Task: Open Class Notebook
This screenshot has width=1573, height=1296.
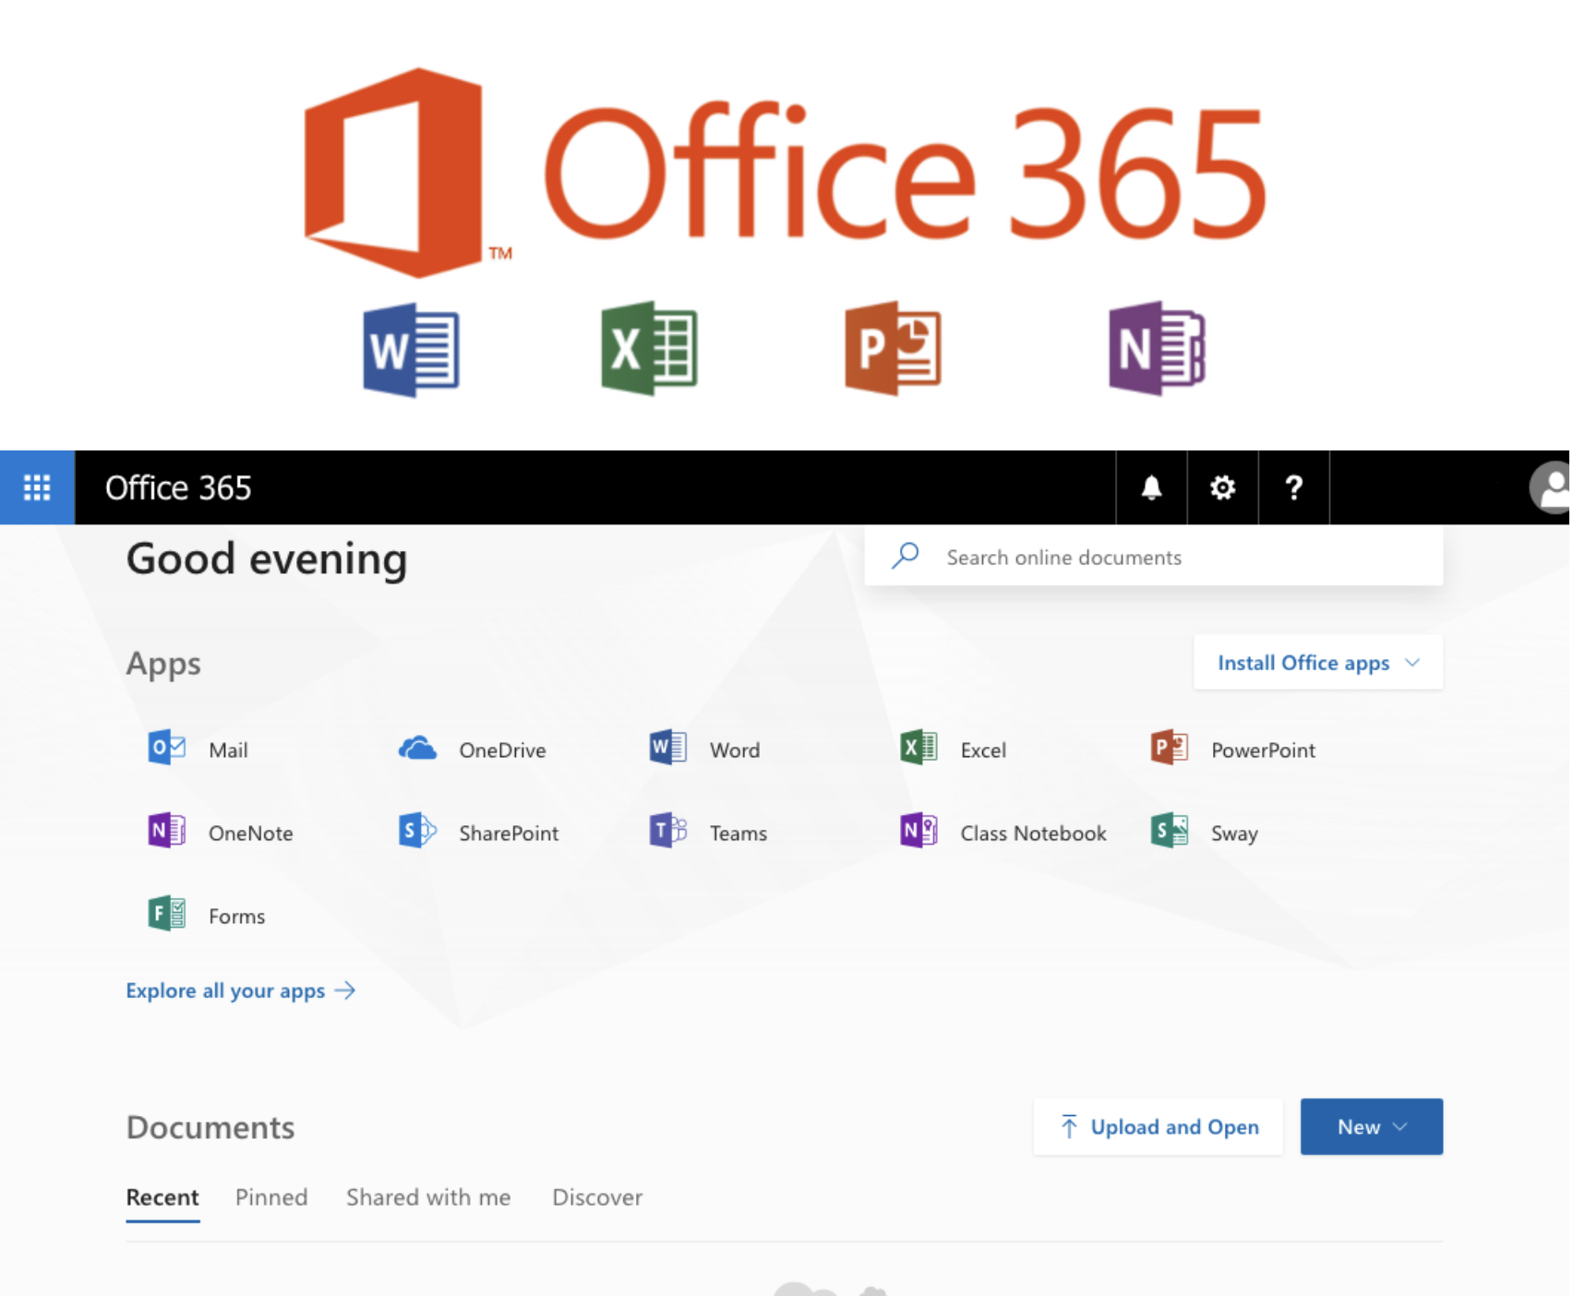Action: click(x=1003, y=832)
